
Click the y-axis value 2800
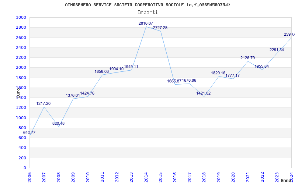point(21,28)
